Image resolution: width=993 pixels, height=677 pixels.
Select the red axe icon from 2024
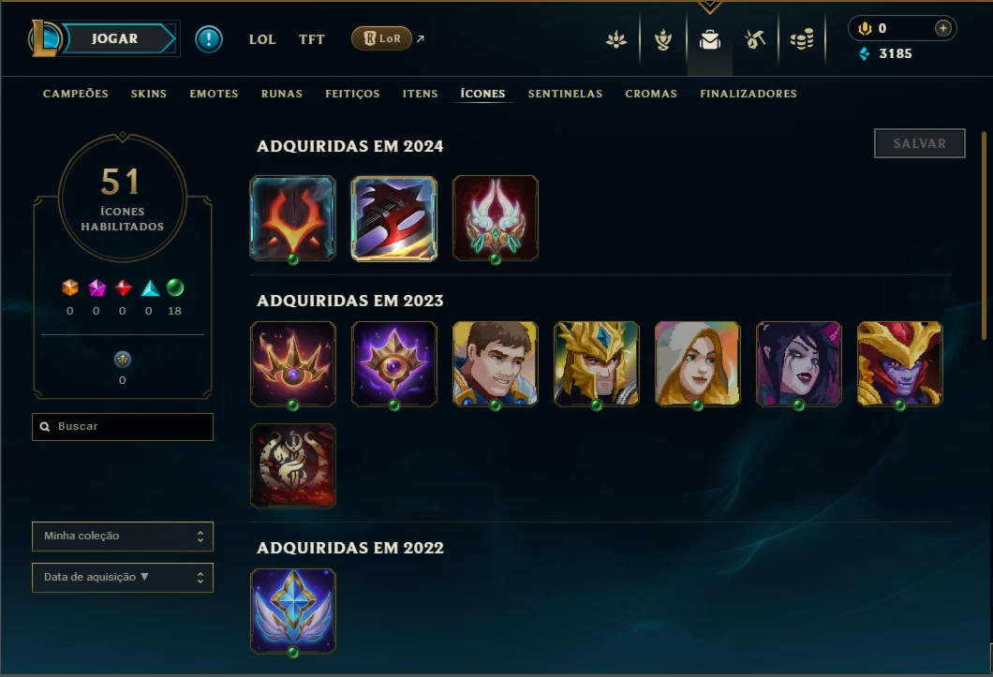[393, 218]
